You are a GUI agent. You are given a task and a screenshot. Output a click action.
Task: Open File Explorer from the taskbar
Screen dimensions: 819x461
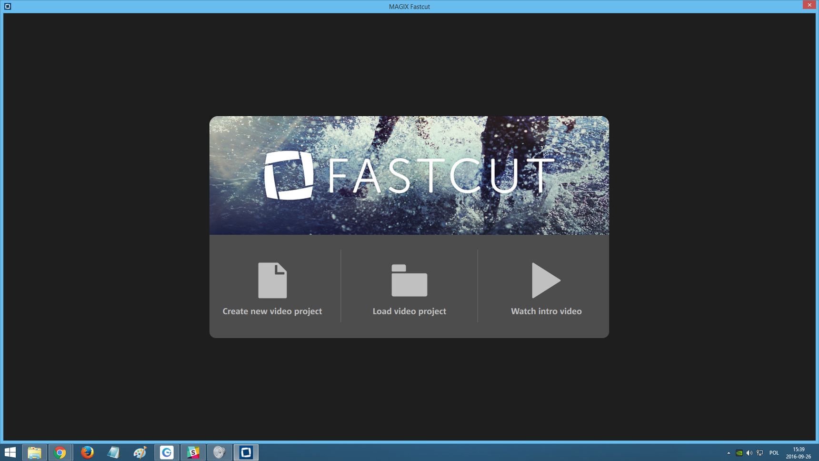click(34, 452)
